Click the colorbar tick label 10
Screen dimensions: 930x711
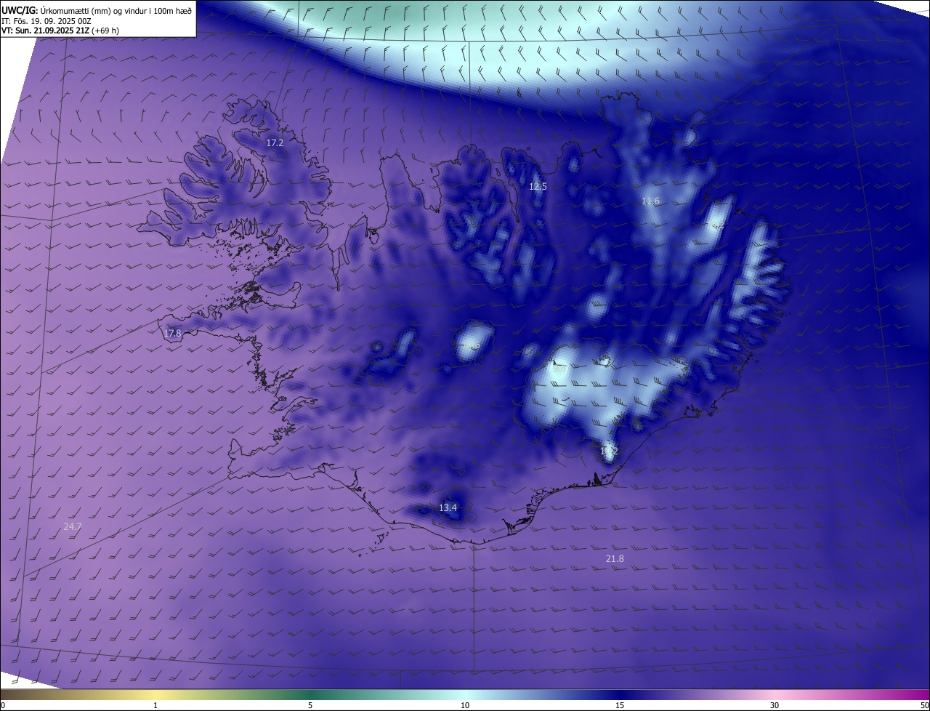pyautogui.click(x=465, y=705)
